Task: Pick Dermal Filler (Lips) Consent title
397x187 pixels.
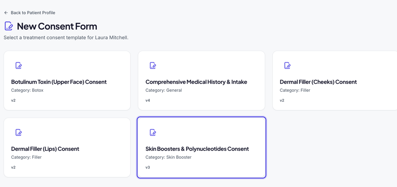Action: coord(45,149)
